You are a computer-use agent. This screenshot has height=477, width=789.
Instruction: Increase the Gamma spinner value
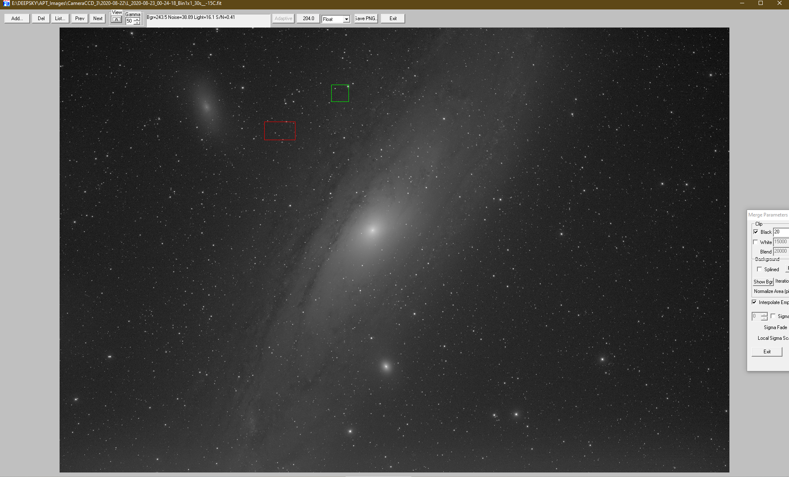click(137, 19)
